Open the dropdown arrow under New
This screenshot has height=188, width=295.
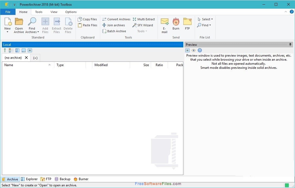coord(8,32)
